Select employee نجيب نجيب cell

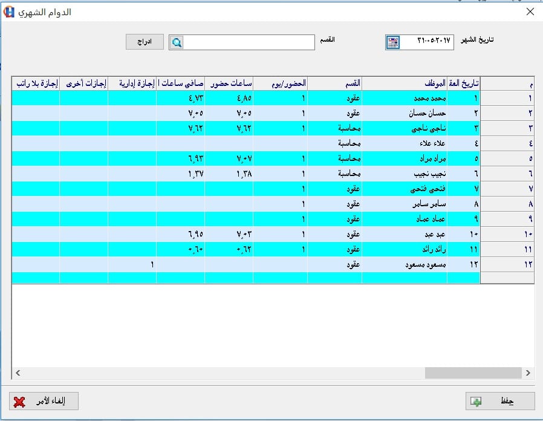pos(405,174)
